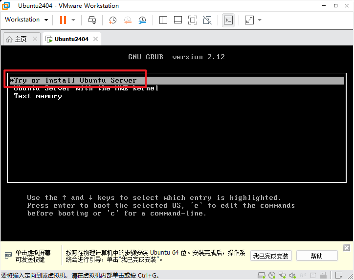Click the greyed-out user status bar icon
354x280 pixels.
pos(303,275)
